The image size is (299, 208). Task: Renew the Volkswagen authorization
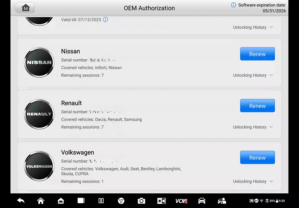257,158
